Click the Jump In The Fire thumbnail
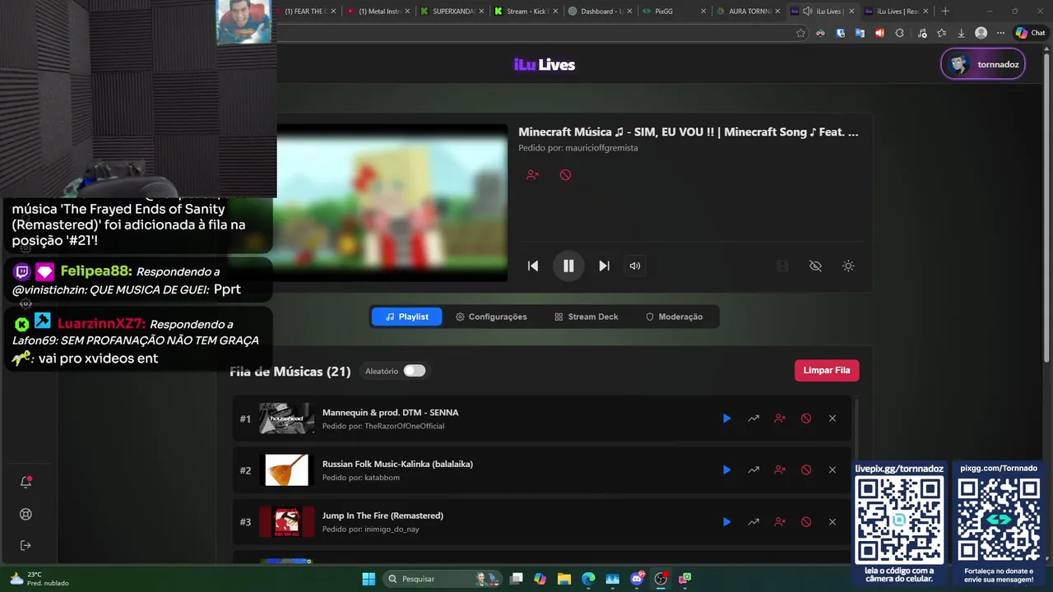Image resolution: width=1053 pixels, height=592 pixels. (287, 522)
